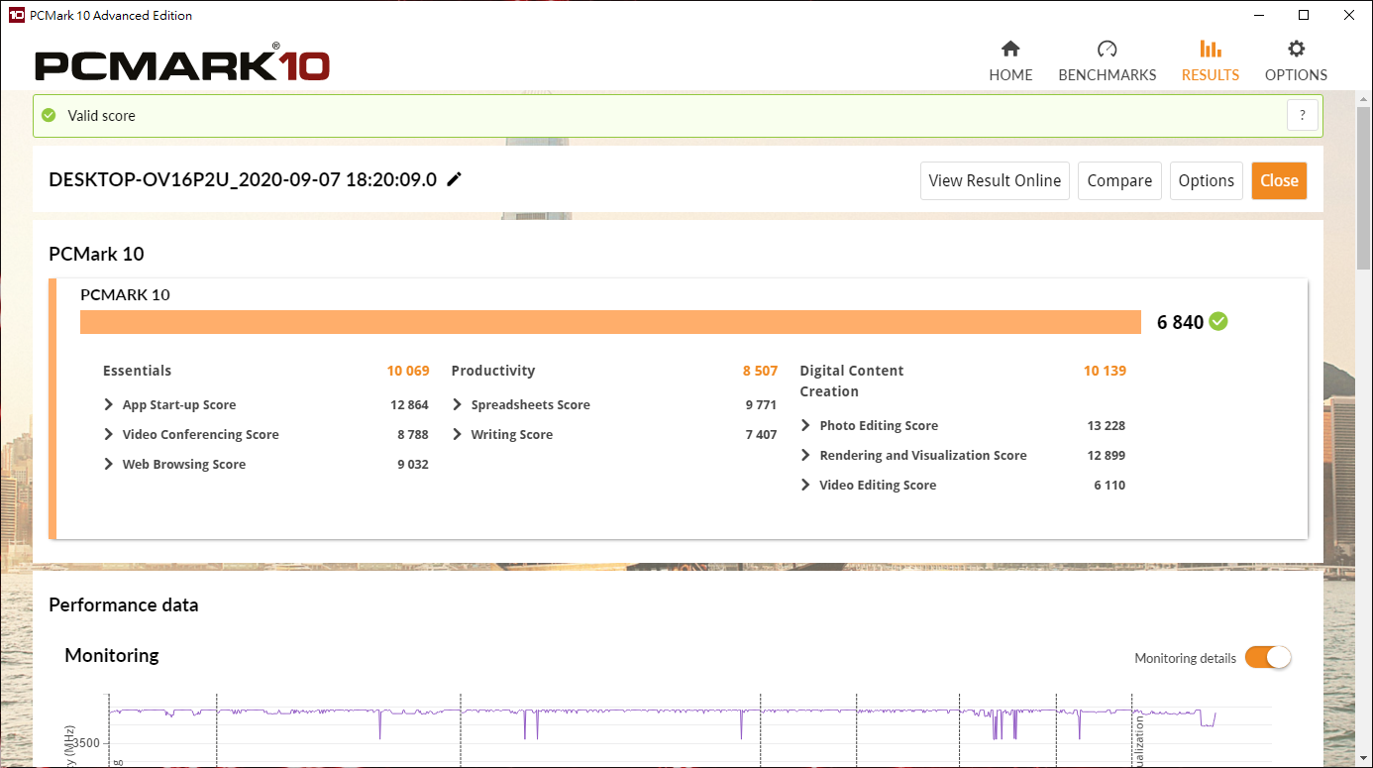The width and height of the screenshot is (1373, 768).
Task: Expand Video Editing Score
Action: [806, 485]
